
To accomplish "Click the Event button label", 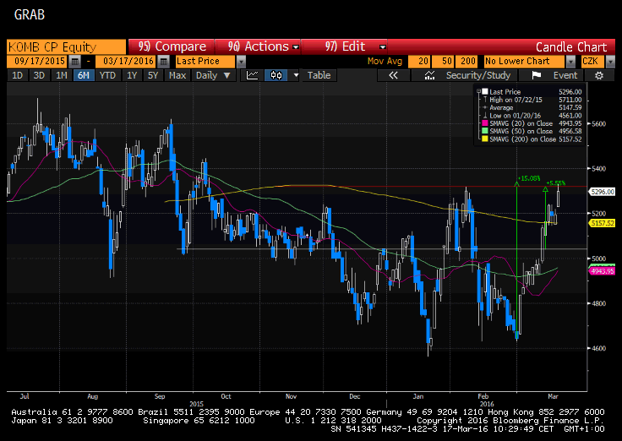I will pyautogui.click(x=565, y=75).
